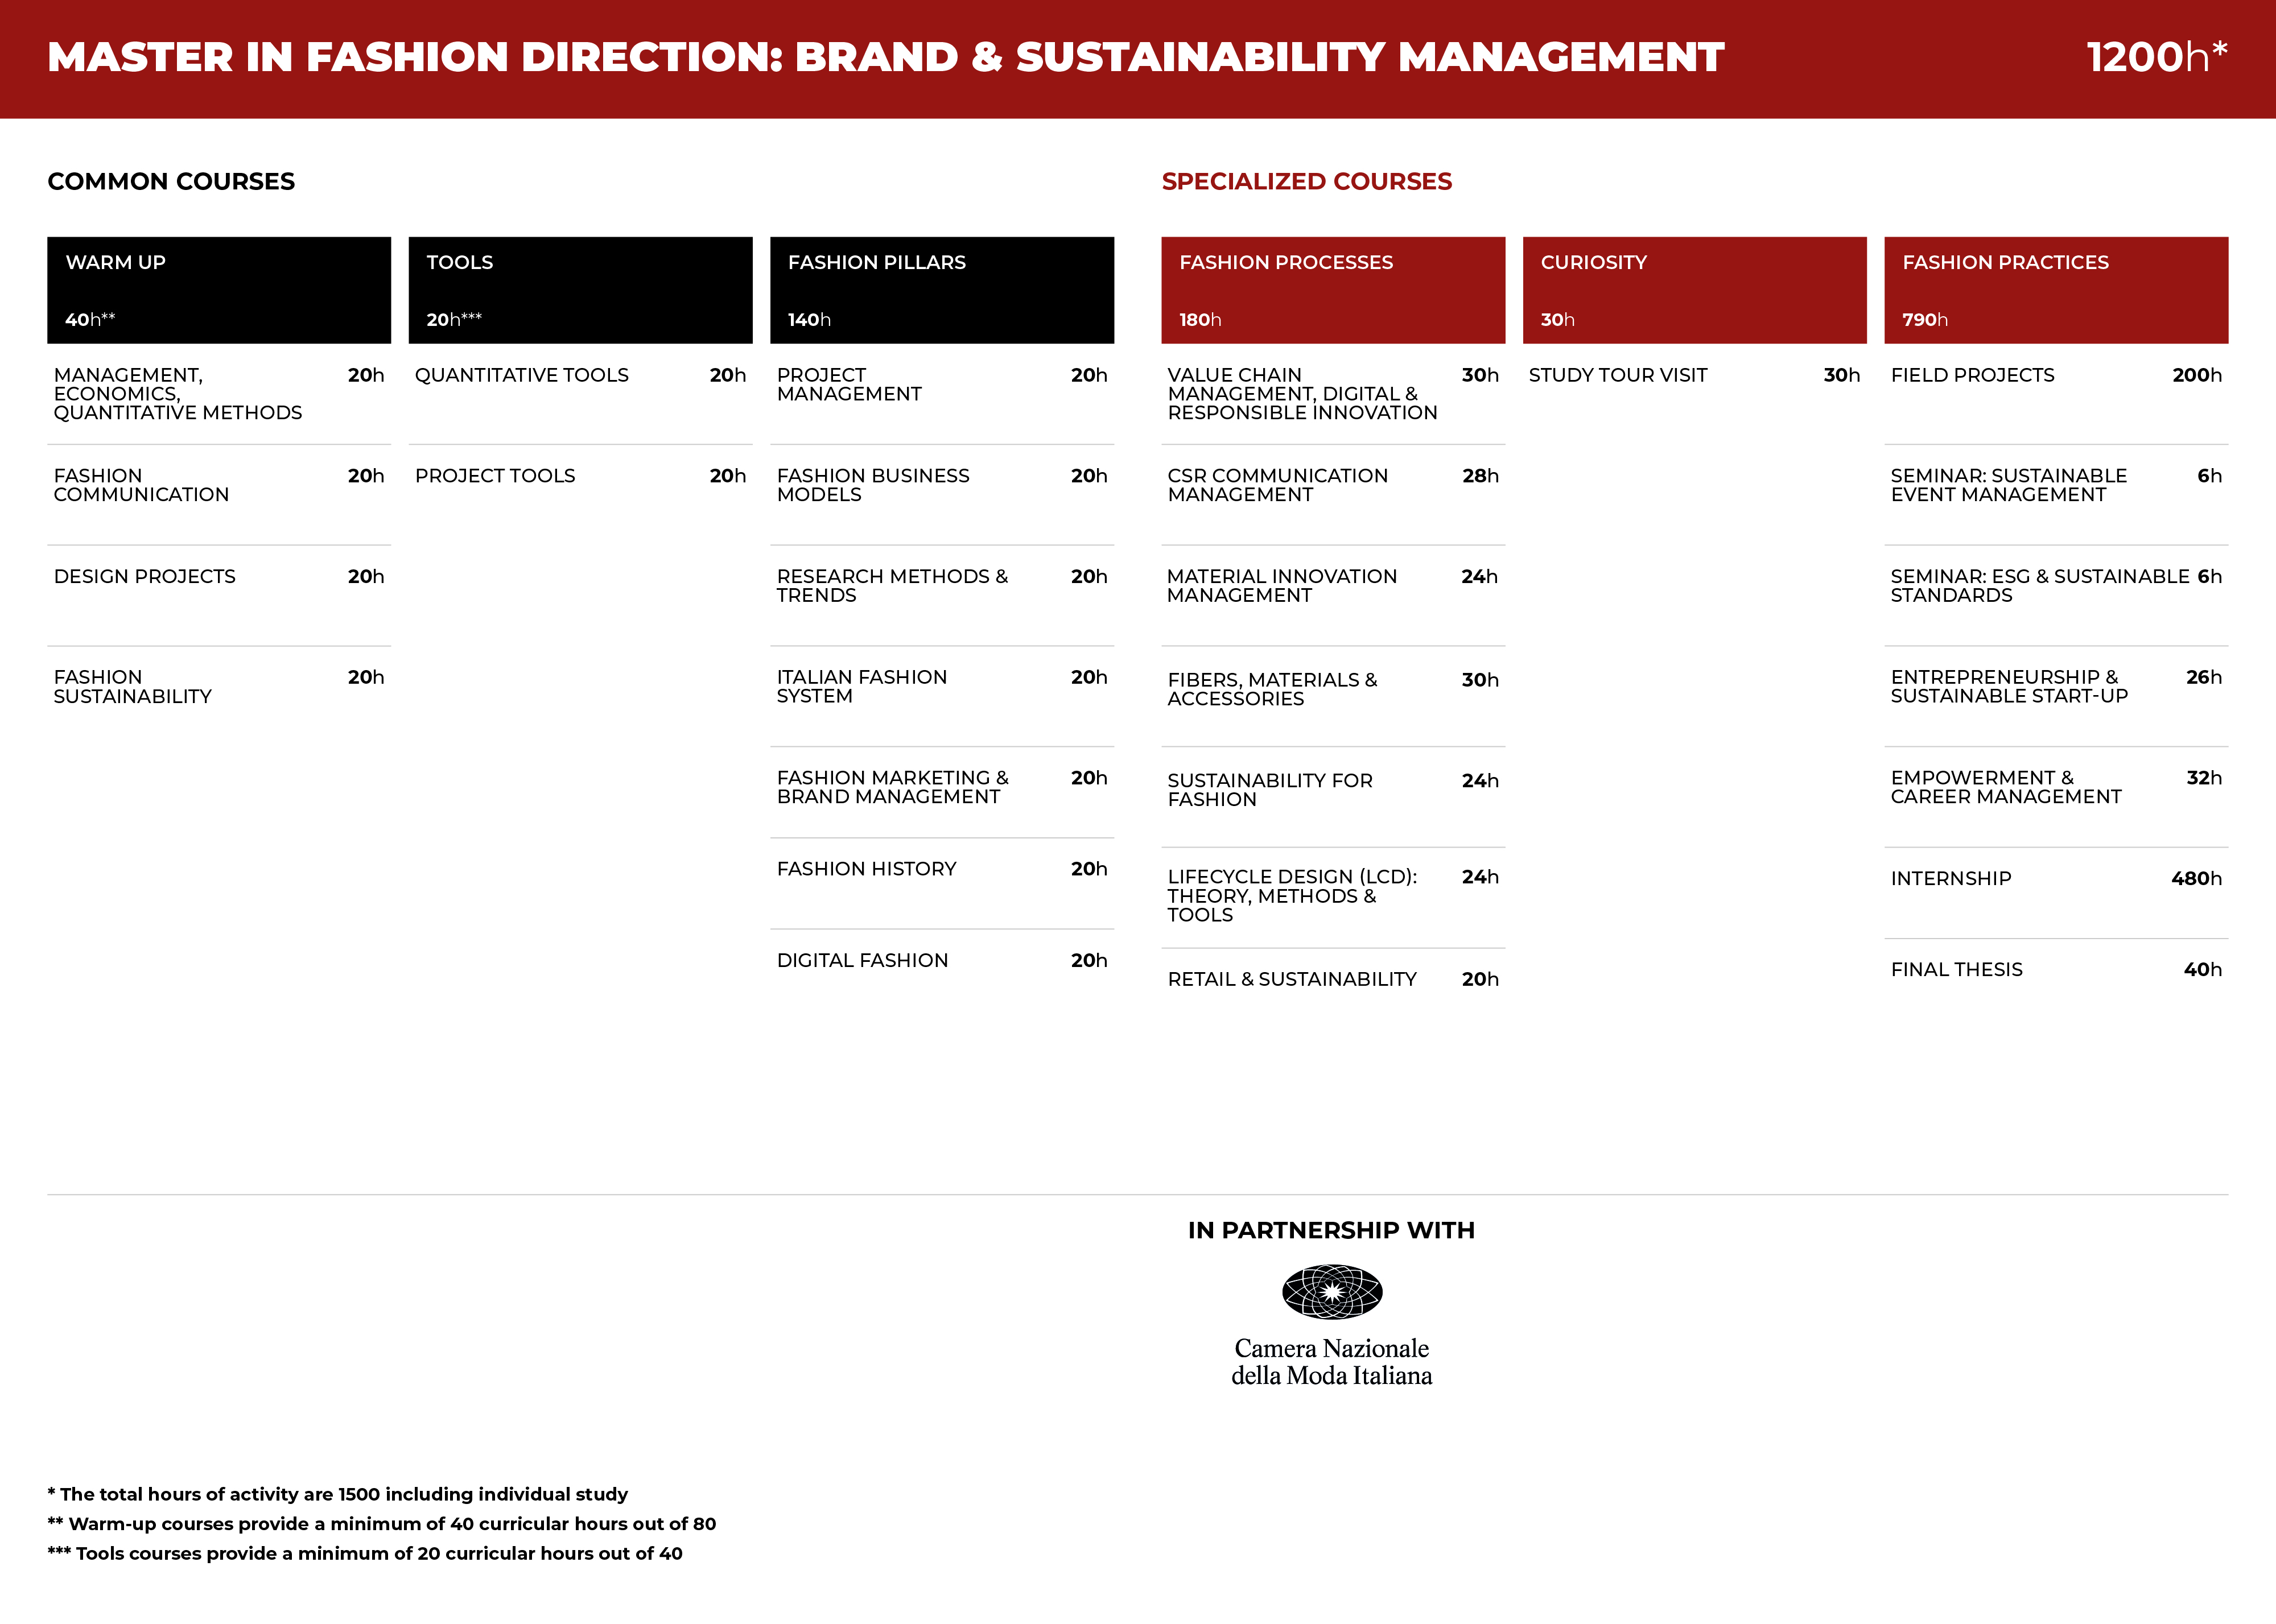Click the Fashion Processes red header box

pos(1333,290)
